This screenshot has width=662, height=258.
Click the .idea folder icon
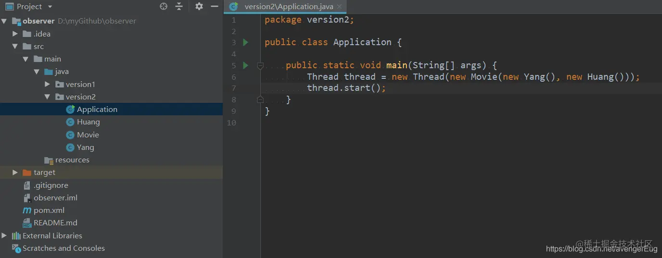27,34
